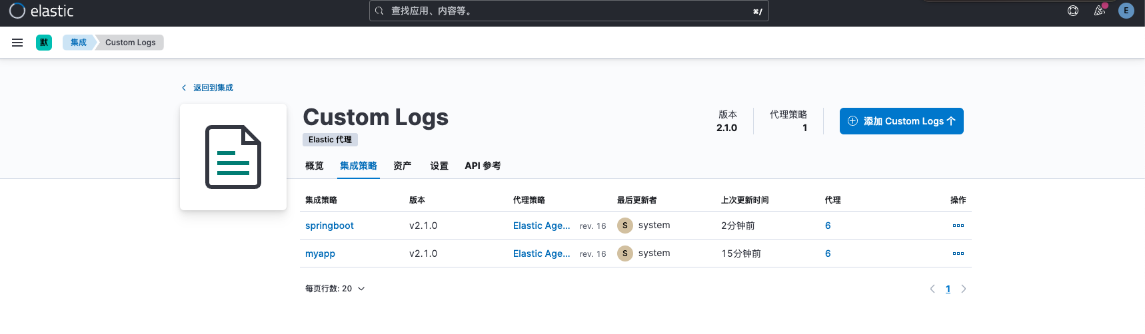The width and height of the screenshot is (1145, 334).
Task: Click the 上次更新时间 column header
Action: 745,200
